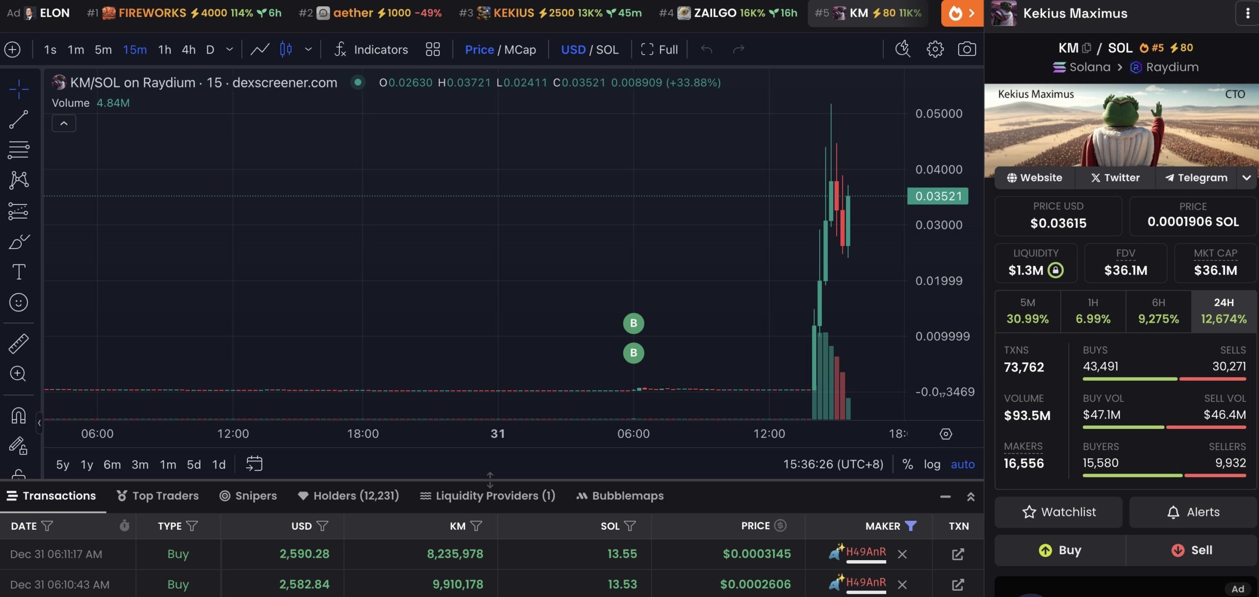This screenshot has height=597, width=1259.
Task: Toggle percent scale on chart
Action: [908, 464]
